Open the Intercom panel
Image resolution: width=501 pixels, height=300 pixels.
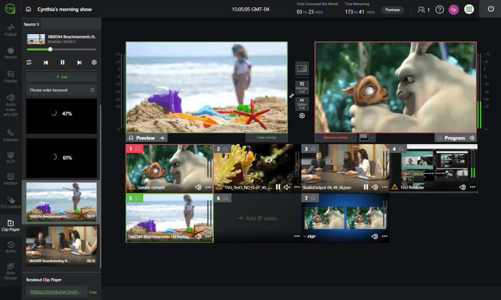[11, 136]
